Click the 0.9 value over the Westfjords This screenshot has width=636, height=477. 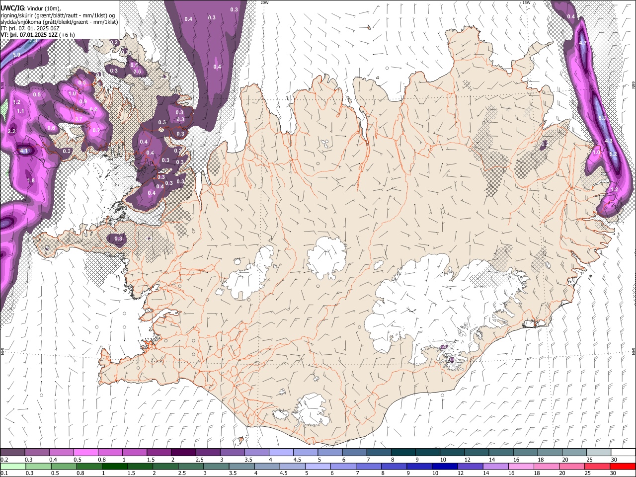(83, 101)
